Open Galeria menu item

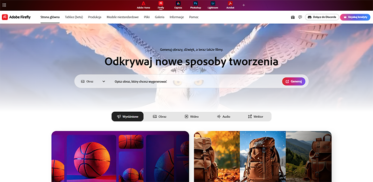pos(159,17)
